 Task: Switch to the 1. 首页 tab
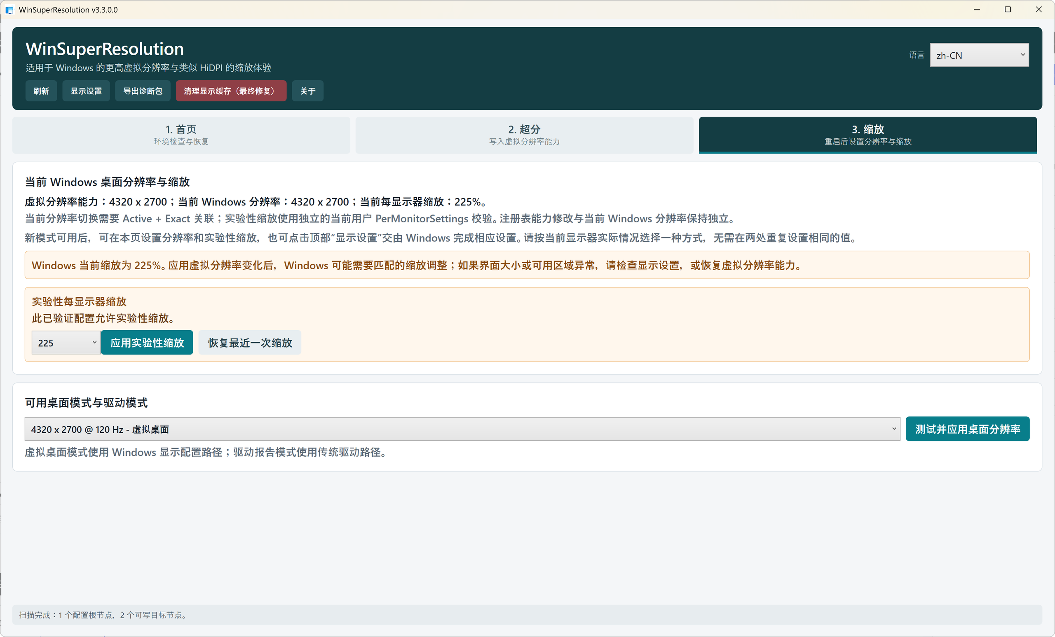tap(181, 135)
